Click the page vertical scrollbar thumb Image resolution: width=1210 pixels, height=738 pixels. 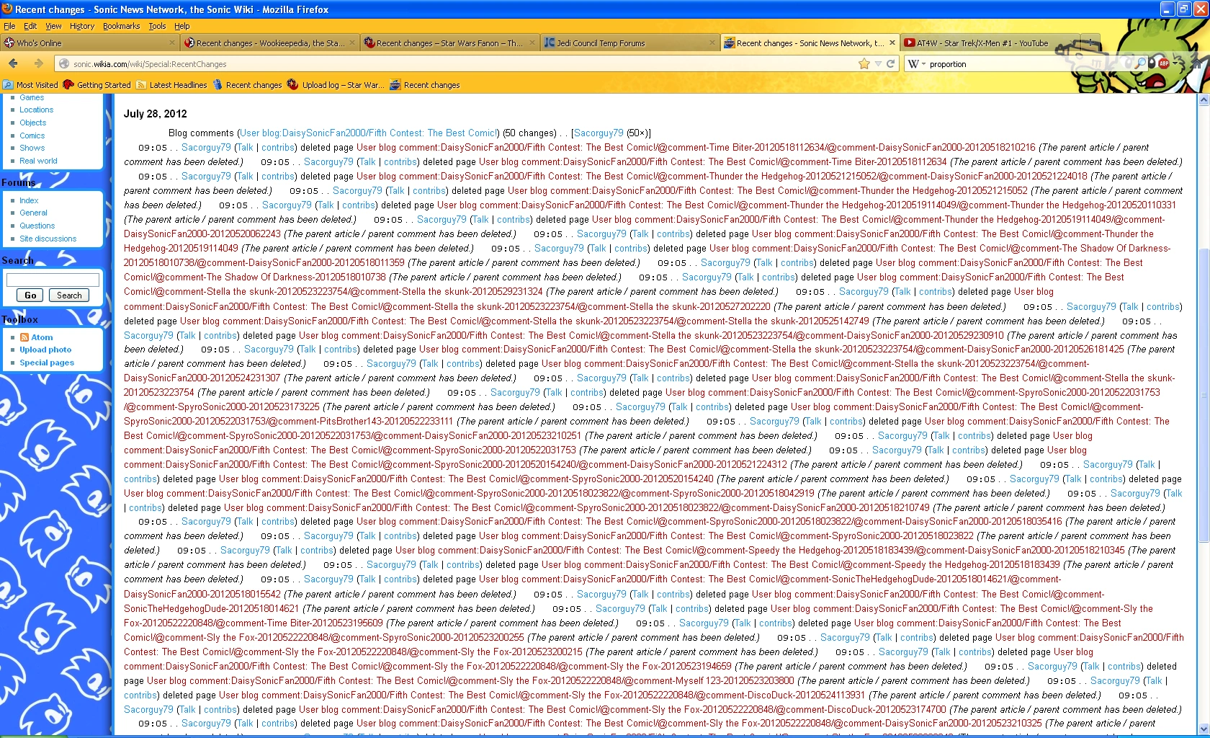[1204, 394]
